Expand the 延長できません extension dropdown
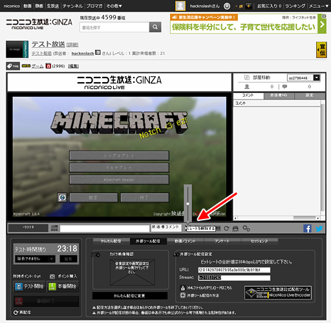The height and width of the screenshot is (323, 331). coord(35,259)
